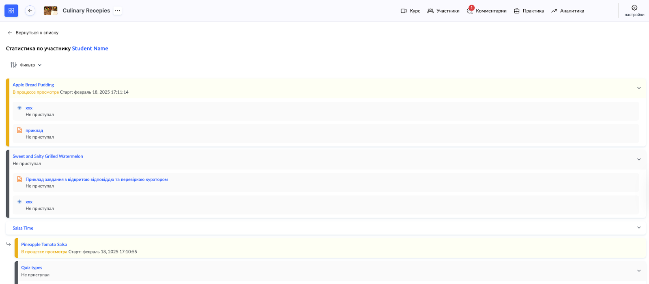Image resolution: width=649 pixels, height=284 pixels.
Task: Open the Pineapple Tomato Salsa lesson link
Action: click(x=44, y=245)
